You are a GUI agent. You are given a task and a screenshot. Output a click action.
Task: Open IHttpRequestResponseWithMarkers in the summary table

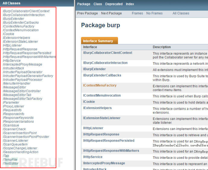[x=111, y=151]
